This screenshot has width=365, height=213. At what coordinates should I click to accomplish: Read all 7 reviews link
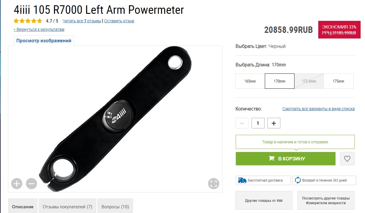click(82, 21)
